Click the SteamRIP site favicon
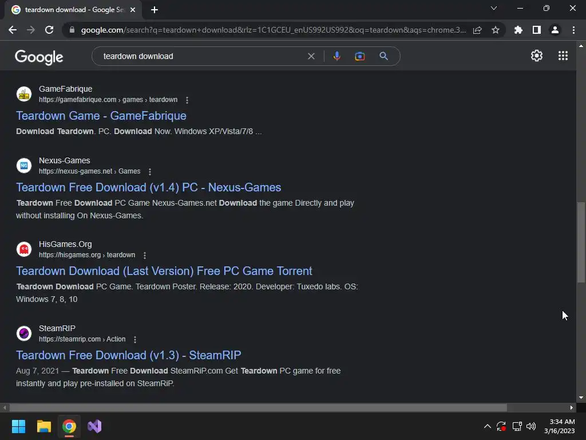This screenshot has width=586, height=440. point(24,333)
